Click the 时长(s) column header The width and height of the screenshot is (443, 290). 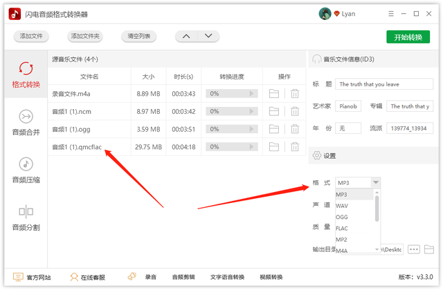183,77
